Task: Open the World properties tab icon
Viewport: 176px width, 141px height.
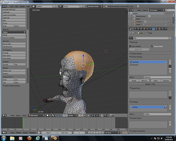Action: tap(141, 29)
